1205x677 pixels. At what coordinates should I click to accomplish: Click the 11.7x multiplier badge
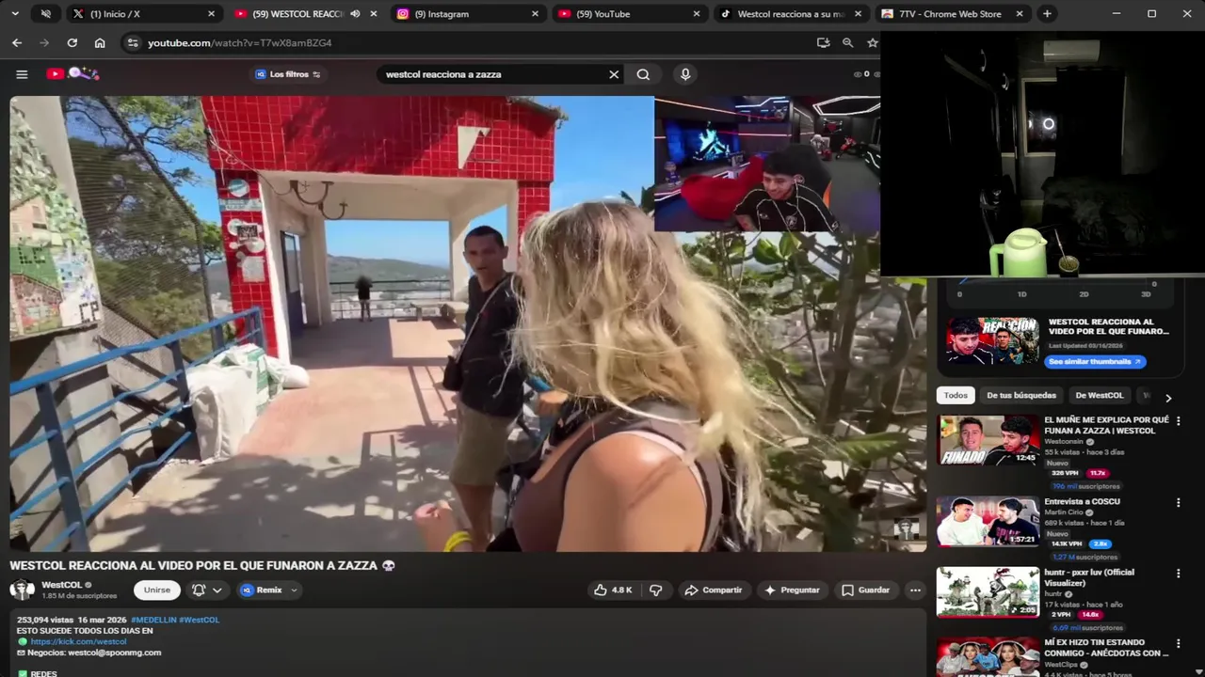[x=1097, y=473]
